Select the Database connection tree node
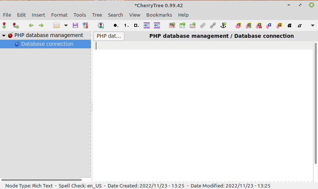The image size is (318, 189). click(x=47, y=44)
